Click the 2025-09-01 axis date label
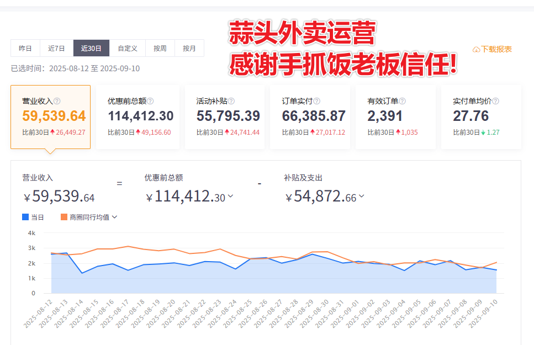Viewport: 534px width, 345px height. pos(345,314)
